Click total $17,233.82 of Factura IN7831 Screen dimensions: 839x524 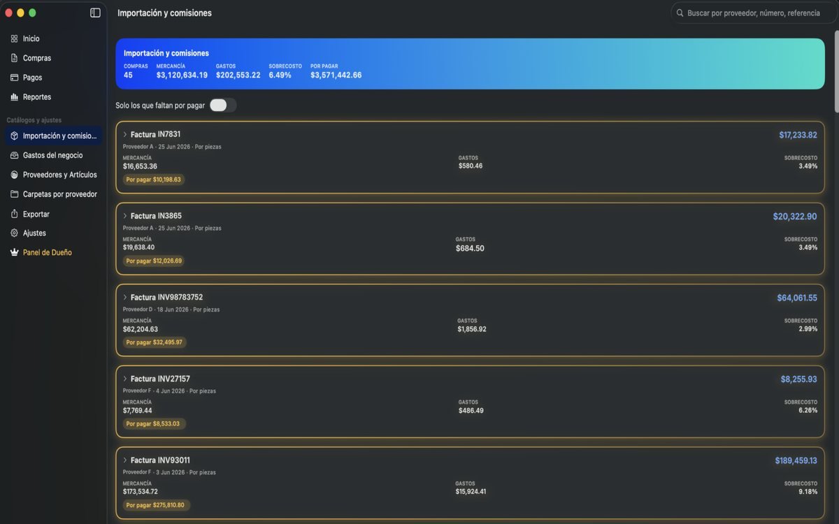pos(798,135)
